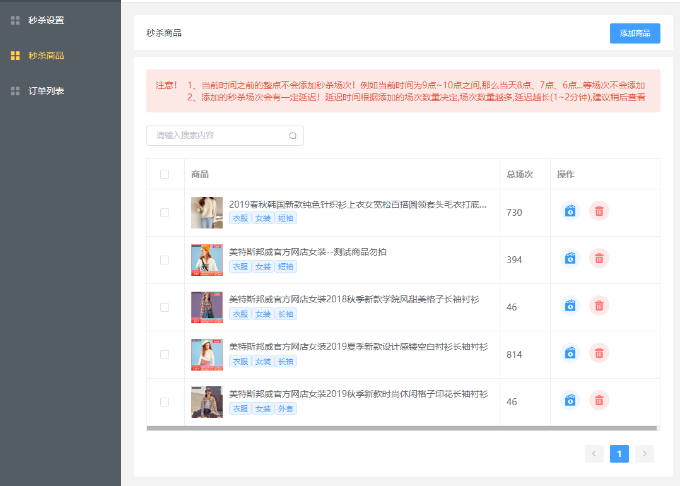Viewport: 680px width, 486px height.
Task: Toggle the select-all checkbox in table header
Action: click(165, 174)
